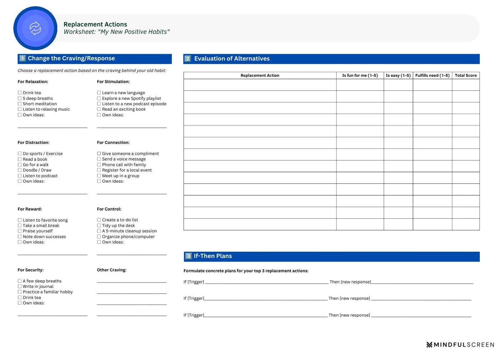The image size is (500, 353).
Task: Click the number 2 badge beside Evaluation of Alternatives
Action: (188, 59)
